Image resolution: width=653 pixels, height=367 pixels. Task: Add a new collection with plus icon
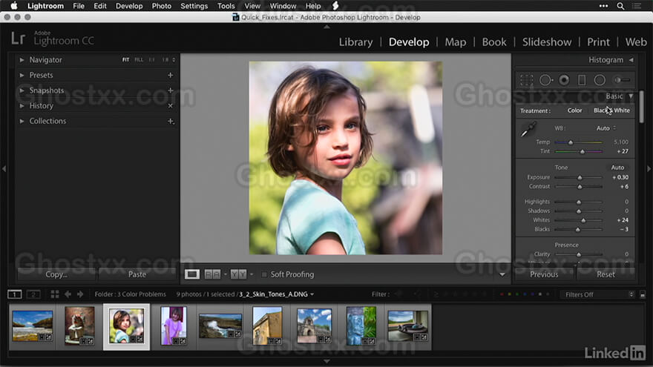click(171, 121)
